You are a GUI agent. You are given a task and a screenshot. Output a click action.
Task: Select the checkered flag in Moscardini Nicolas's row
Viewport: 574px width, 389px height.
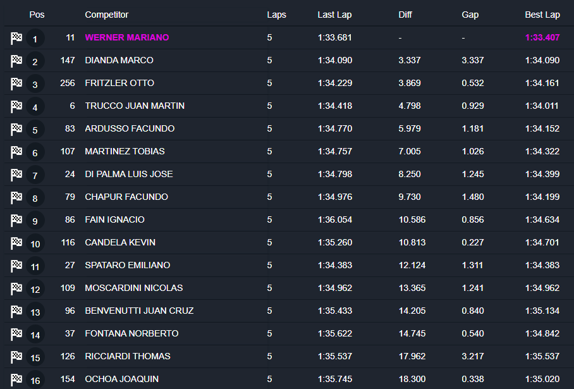coord(16,288)
